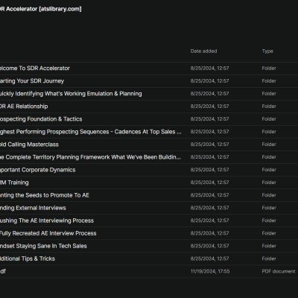Open 'Highest Performing Prospecting Sequences' folder
The height and width of the screenshot is (298, 298).
(x=149, y=132)
